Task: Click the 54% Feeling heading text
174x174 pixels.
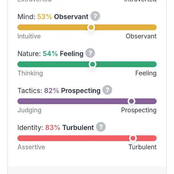Action: click(63, 54)
